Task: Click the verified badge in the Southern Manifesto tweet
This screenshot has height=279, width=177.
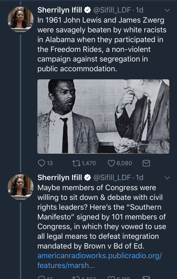Action: tap(87, 177)
